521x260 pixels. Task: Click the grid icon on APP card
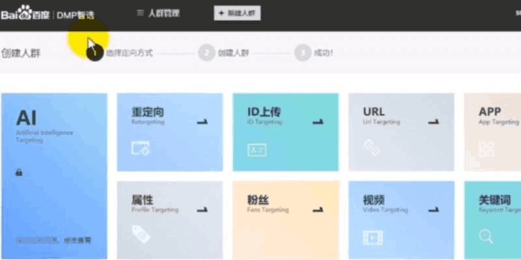coord(486,149)
